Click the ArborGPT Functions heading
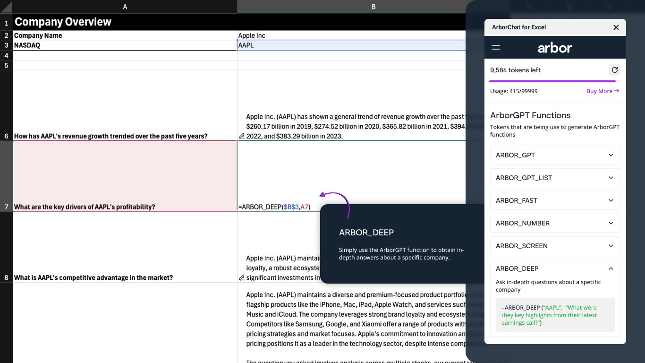 click(x=530, y=115)
